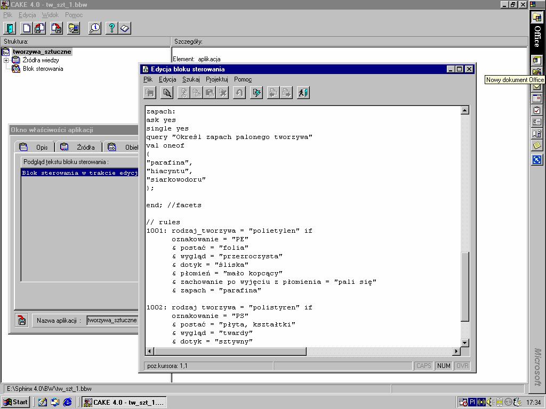This screenshot has height=409, width=546.
Task: Create a new application with the blank page icon
Action: click(27, 28)
